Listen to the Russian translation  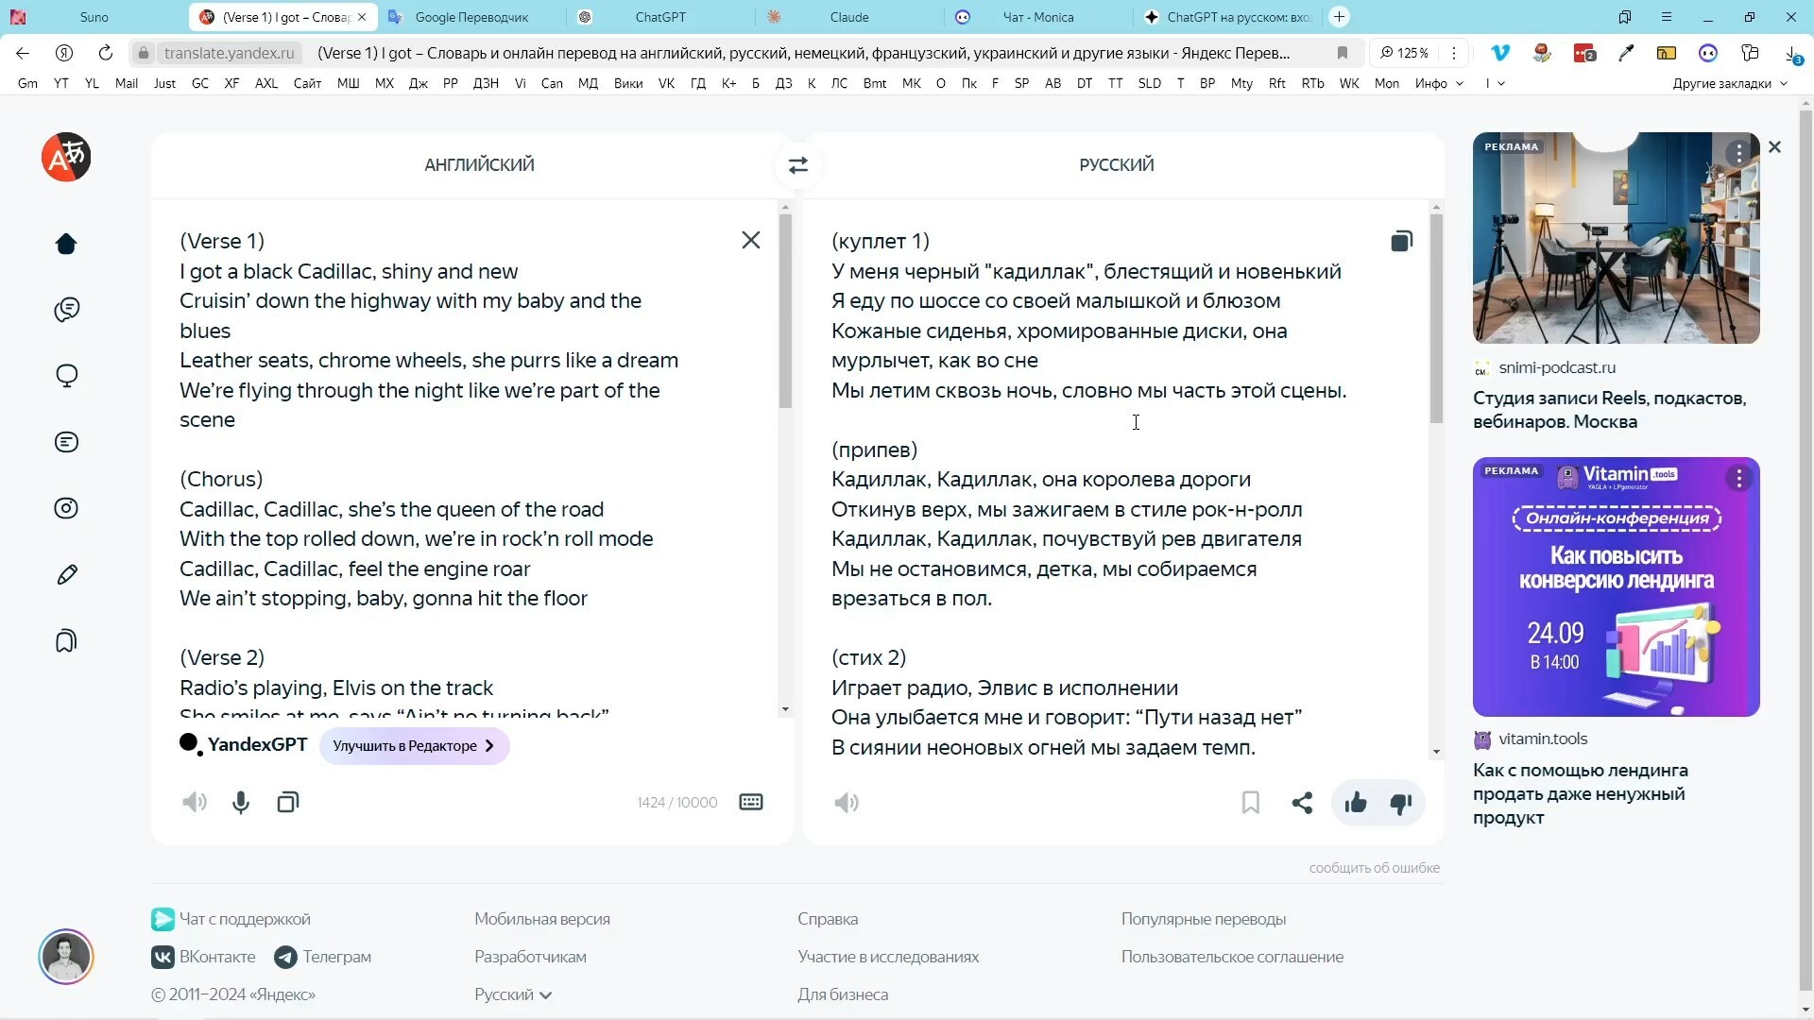(x=847, y=803)
